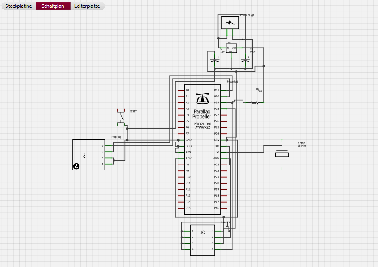Select the 8-pin IC chip
The width and height of the screenshot is (378, 267).
click(x=203, y=240)
